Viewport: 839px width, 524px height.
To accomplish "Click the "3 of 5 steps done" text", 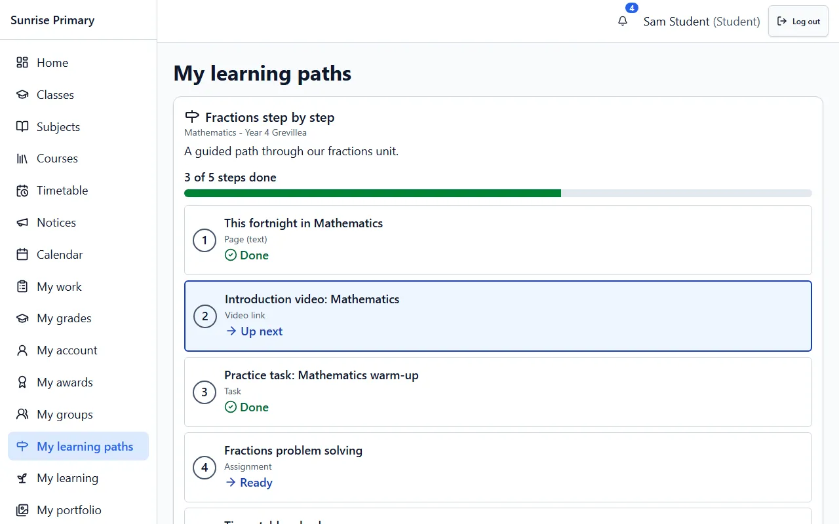I will (230, 178).
